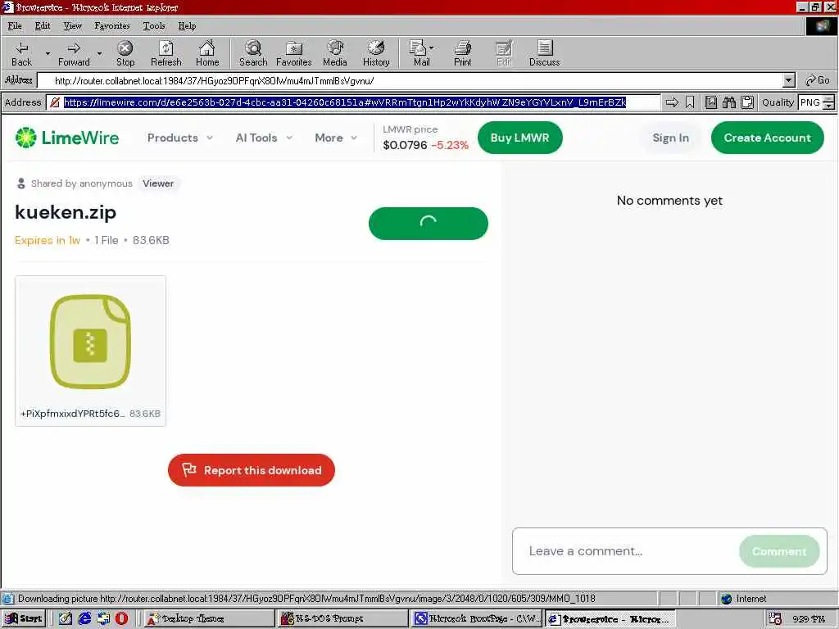The image size is (839, 629).
Task: Click the kueken.zip title text
Action: [x=66, y=212]
